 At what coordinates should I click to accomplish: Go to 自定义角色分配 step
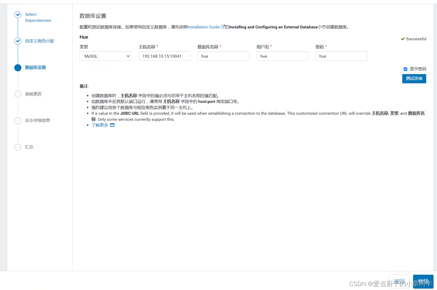[40, 41]
